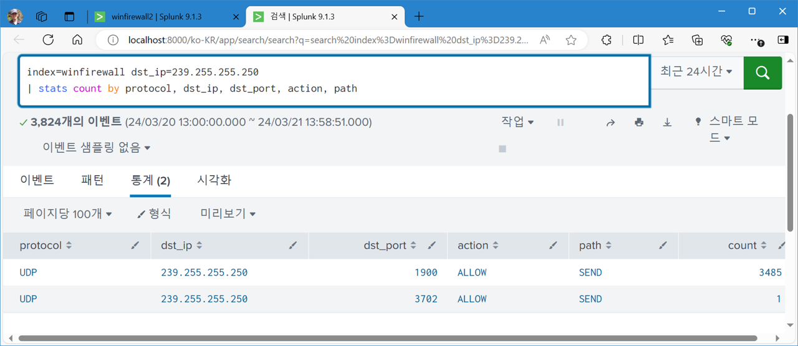Open browser profile avatar
798x346 pixels.
[15, 17]
